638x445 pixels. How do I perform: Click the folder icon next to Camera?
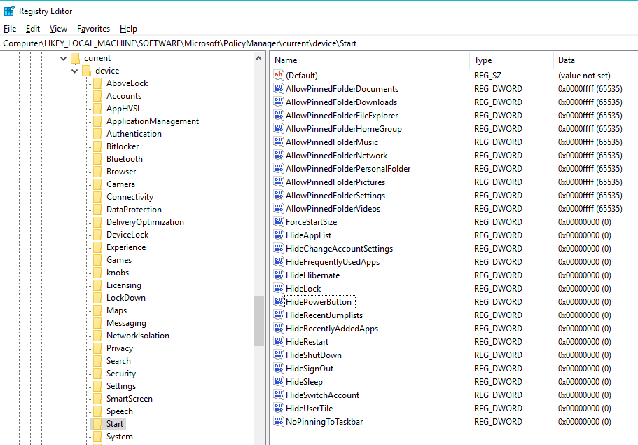click(x=97, y=184)
